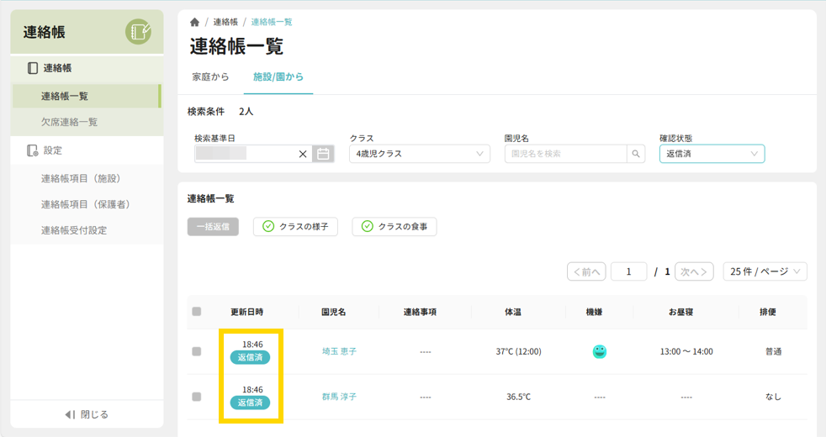Open 埼玉 恵子 child name link
826x437 pixels.
click(339, 351)
